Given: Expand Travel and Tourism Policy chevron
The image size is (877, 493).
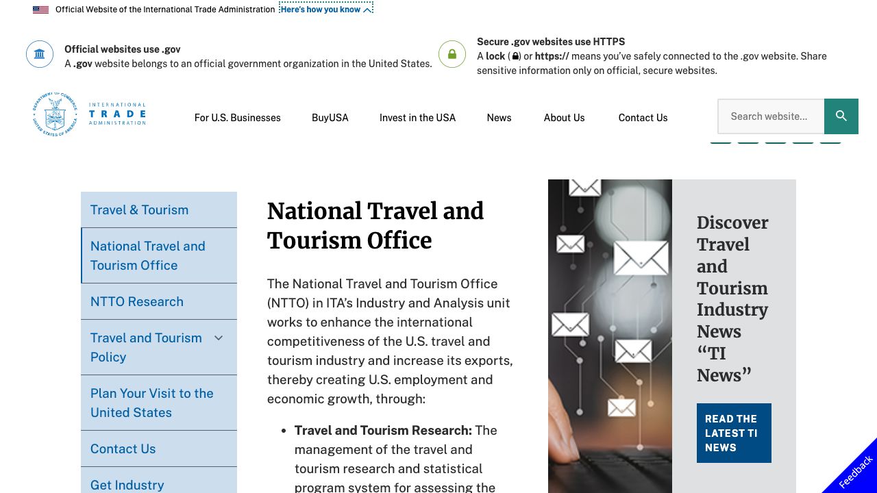Looking at the screenshot, I should click(x=219, y=338).
